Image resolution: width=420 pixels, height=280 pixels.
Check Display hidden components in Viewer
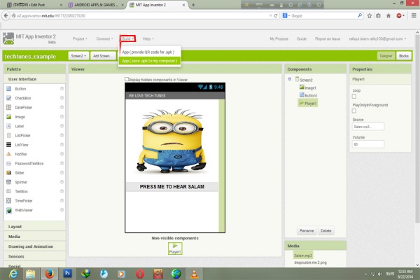pos(127,79)
